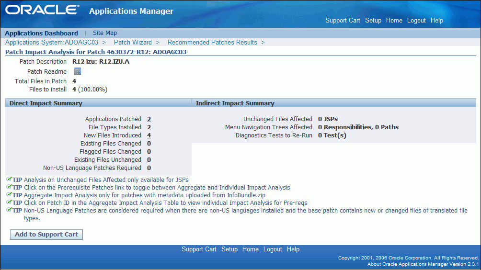Select Files to install value 4 (100.00%)
481x270 pixels.
point(90,90)
